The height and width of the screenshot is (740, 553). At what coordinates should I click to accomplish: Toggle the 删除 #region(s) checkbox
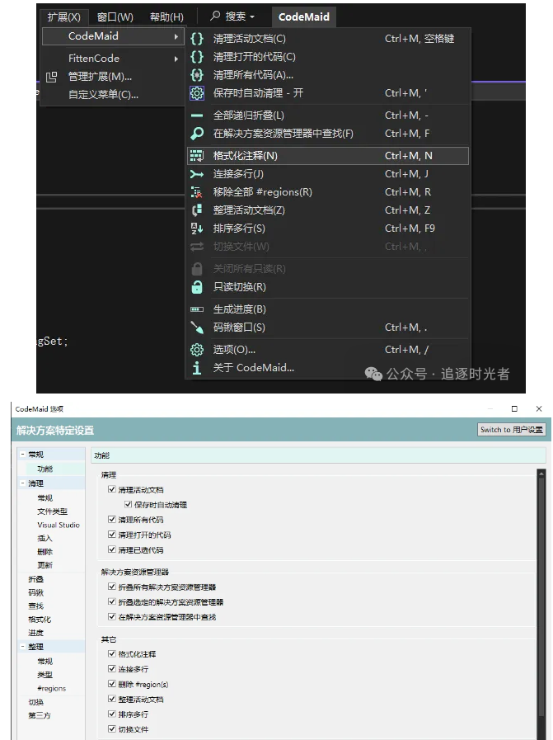point(112,684)
